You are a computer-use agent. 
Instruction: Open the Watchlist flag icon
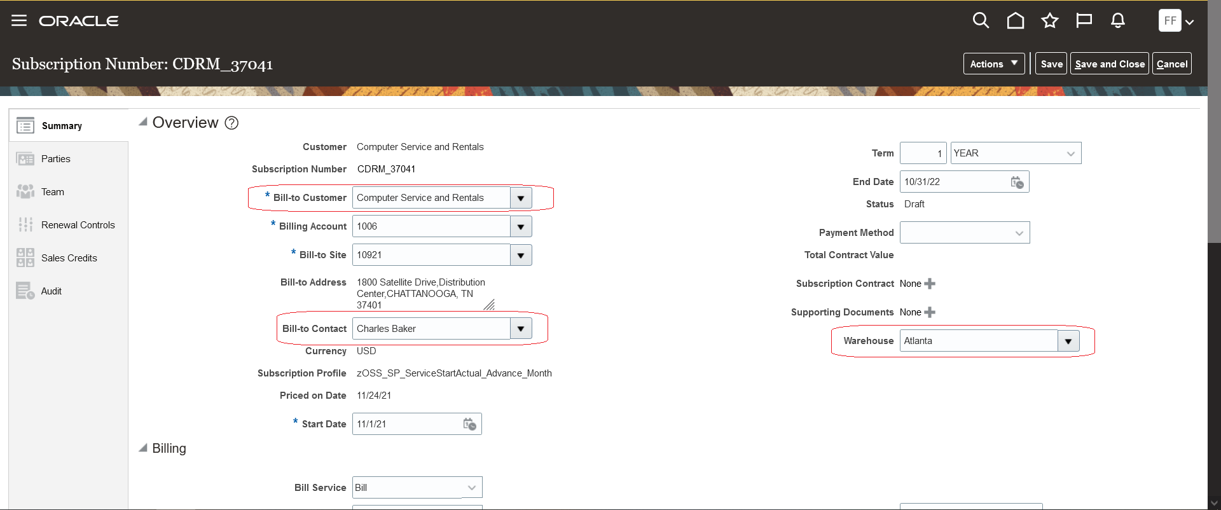pos(1084,21)
